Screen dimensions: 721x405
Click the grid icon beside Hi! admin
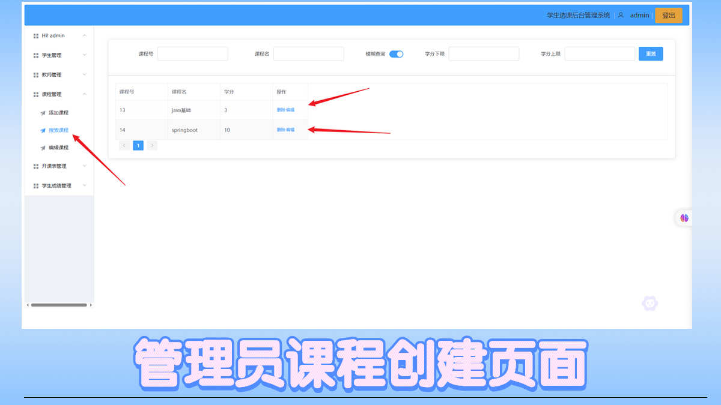point(36,36)
